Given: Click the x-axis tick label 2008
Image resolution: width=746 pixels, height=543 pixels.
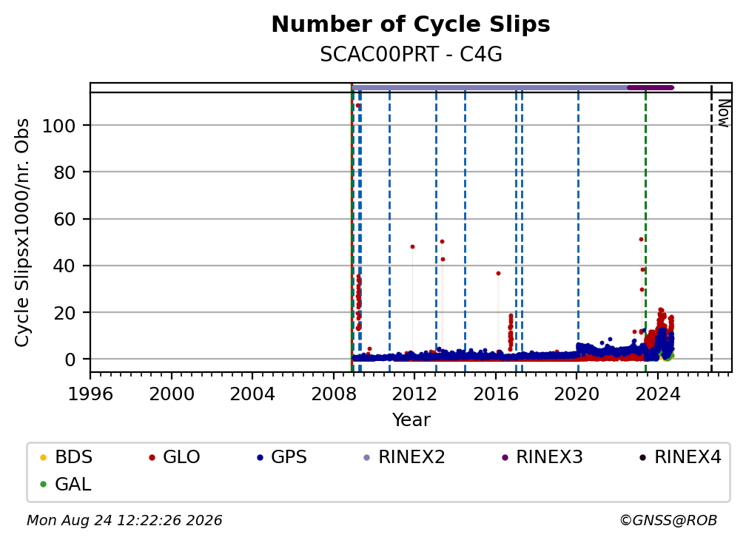Looking at the screenshot, I should (334, 394).
